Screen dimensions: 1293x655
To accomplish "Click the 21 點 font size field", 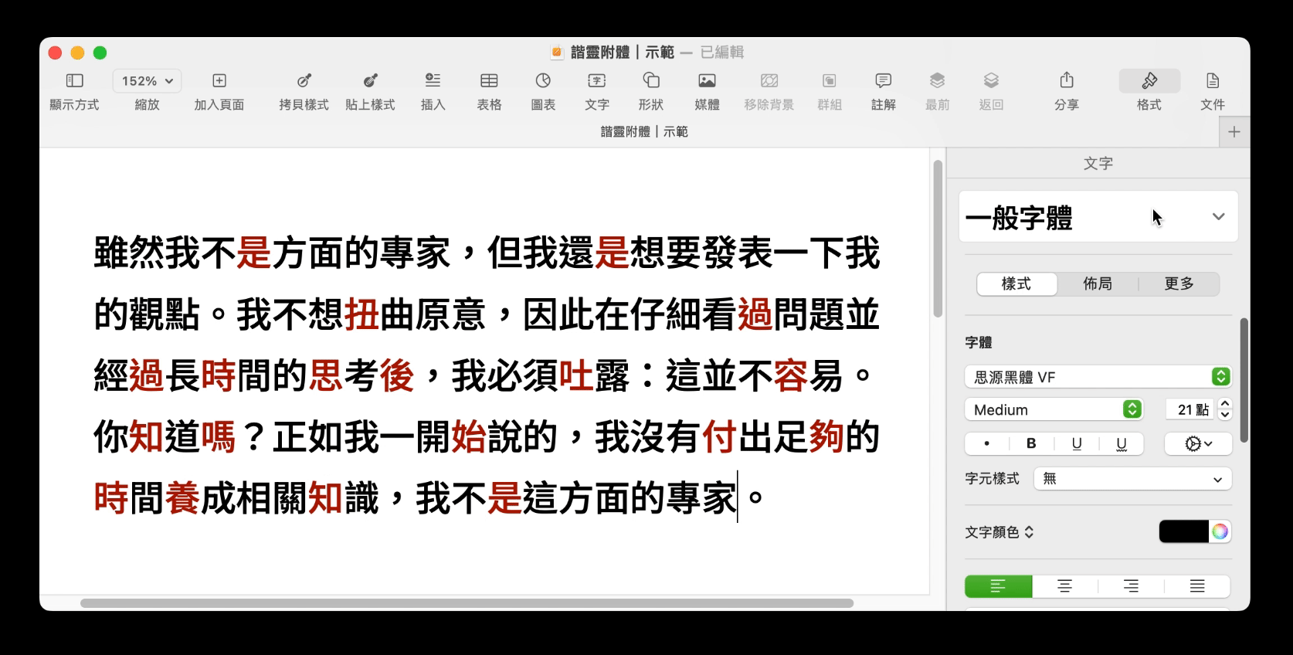I will coord(1189,409).
